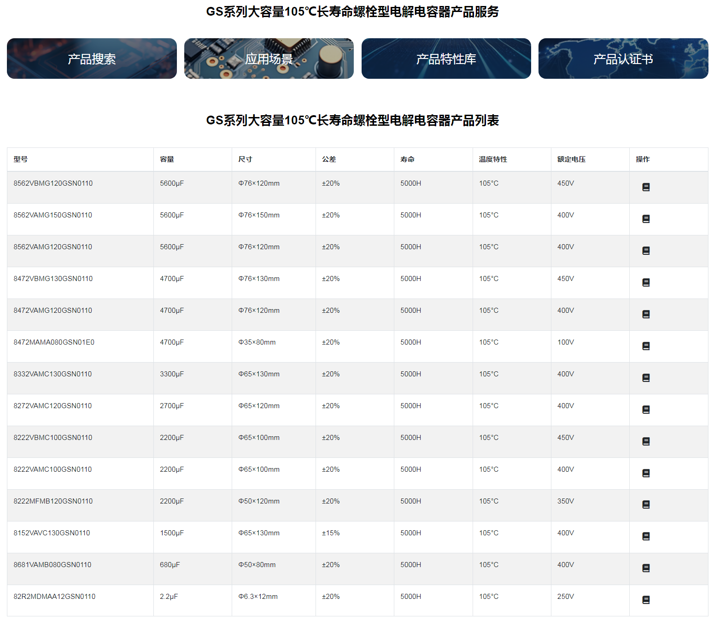This screenshot has width=714, height=621.
Task: Open datasheet icon for 8562VBMG120GSN0110
Action: point(646,187)
